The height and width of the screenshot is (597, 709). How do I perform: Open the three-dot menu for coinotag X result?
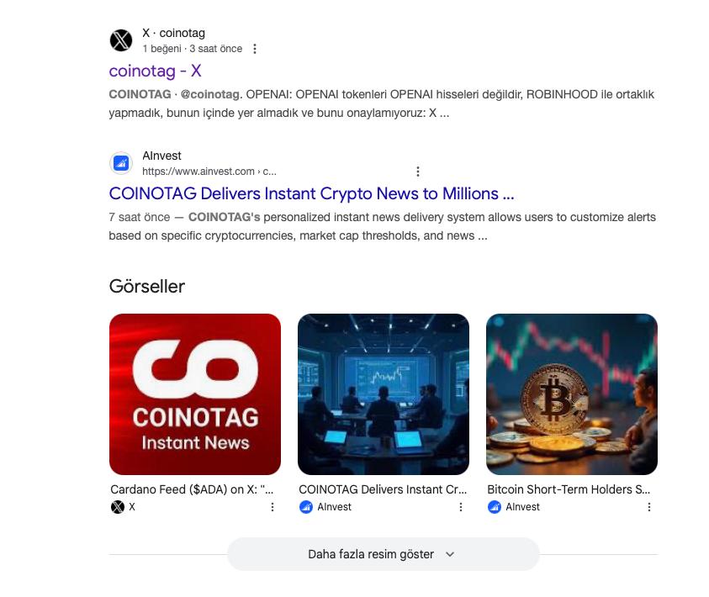(255, 49)
